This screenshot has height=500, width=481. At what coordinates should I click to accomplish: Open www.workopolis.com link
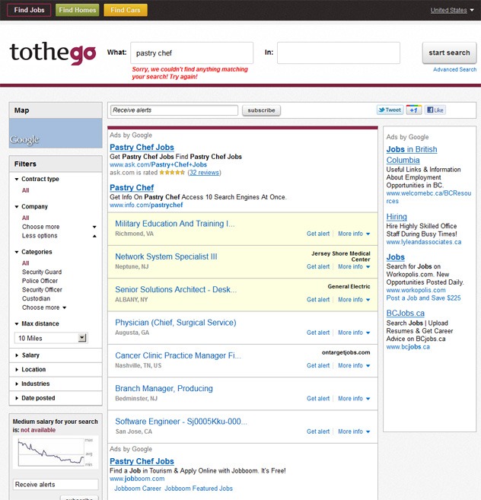[416, 290]
